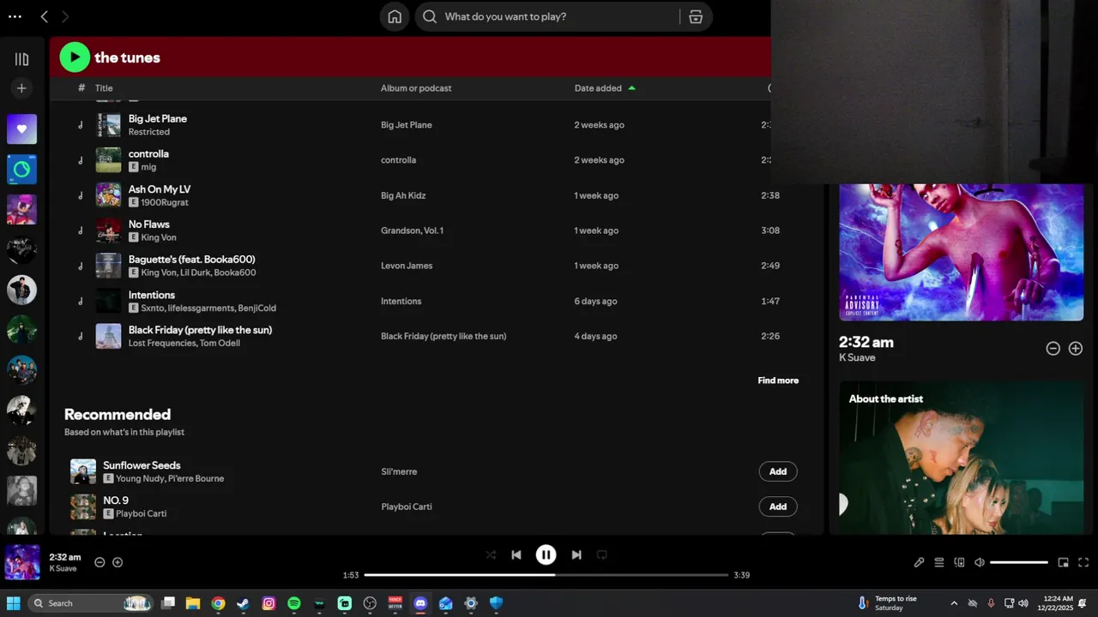Select Ash On My LV track
Image resolution: width=1098 pixels, height=617 pixels.
tap(160, 189)
